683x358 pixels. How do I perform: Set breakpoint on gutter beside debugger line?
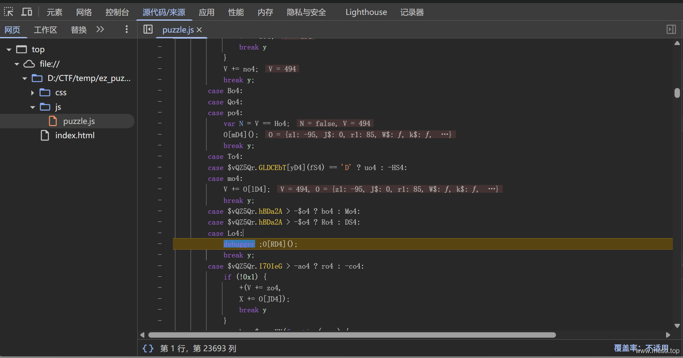point(160,244)
